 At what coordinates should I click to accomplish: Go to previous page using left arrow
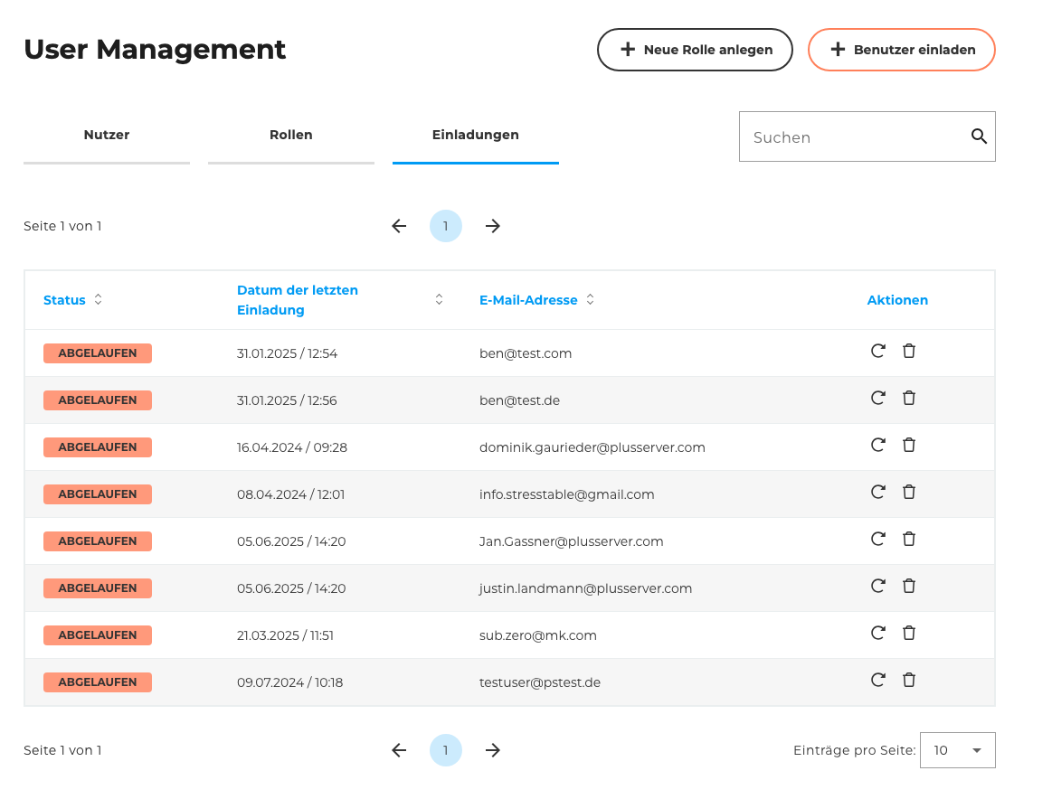pyautogui.click(x=399, y=226)
